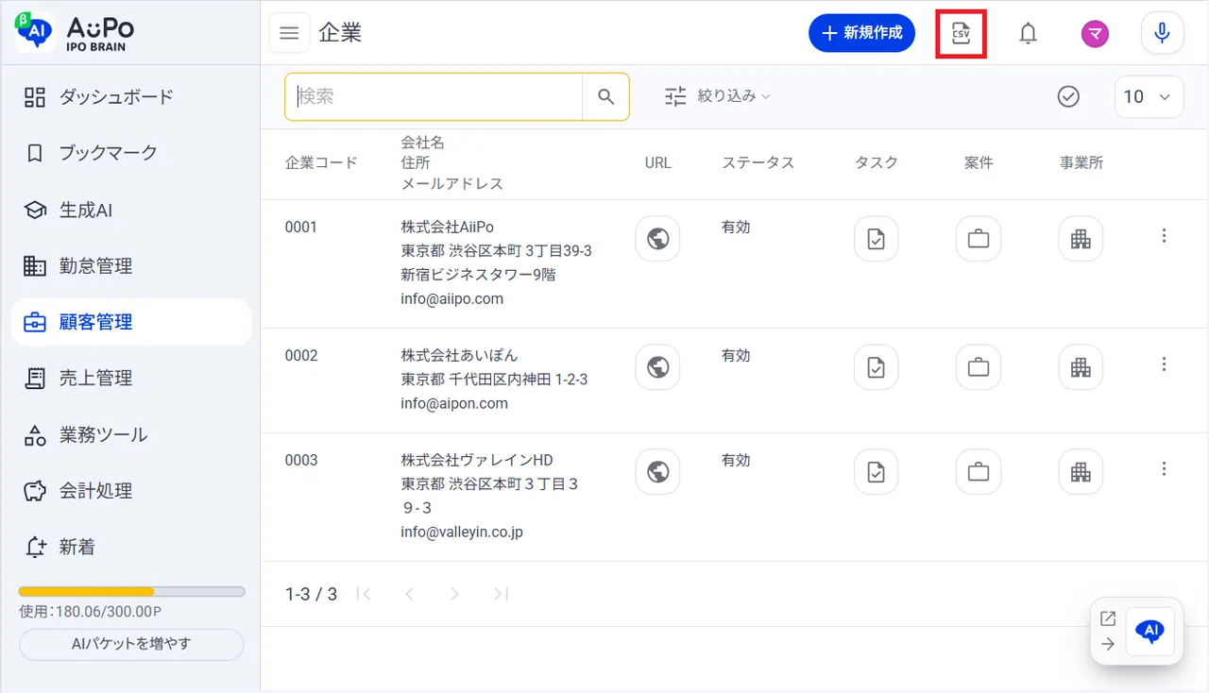1209x693 pixels.
Task: Click the search magnifier button
Action: 605,96
